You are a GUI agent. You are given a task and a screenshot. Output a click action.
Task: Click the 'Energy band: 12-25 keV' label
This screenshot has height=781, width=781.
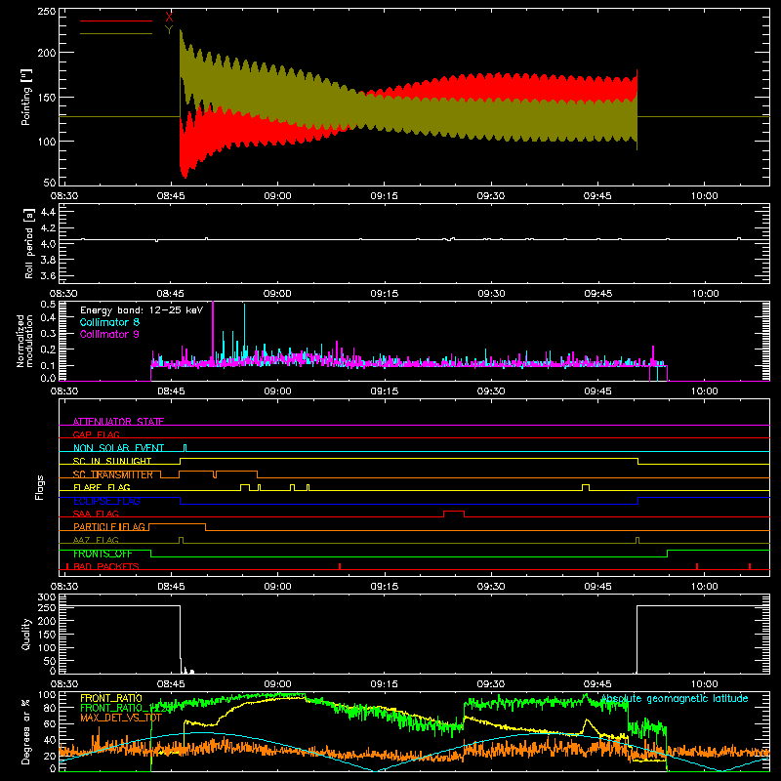[x=142, y=310]
